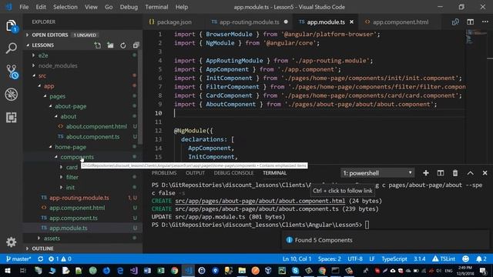Split the terminal panel
493x277 pixels.
click(441, 173)
